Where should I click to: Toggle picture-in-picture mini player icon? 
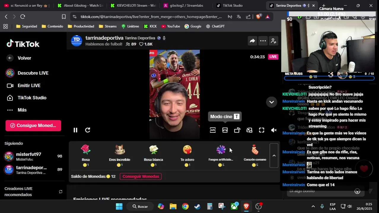(x=249, y=130)
